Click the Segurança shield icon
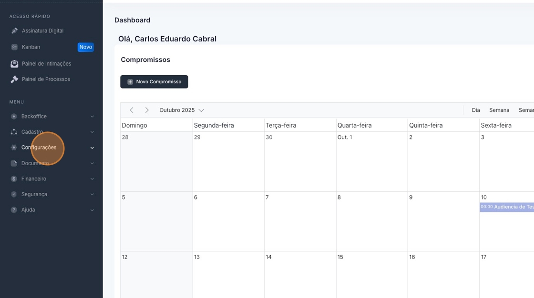This screenshot has height=298, width=534. tap(14, 195)
